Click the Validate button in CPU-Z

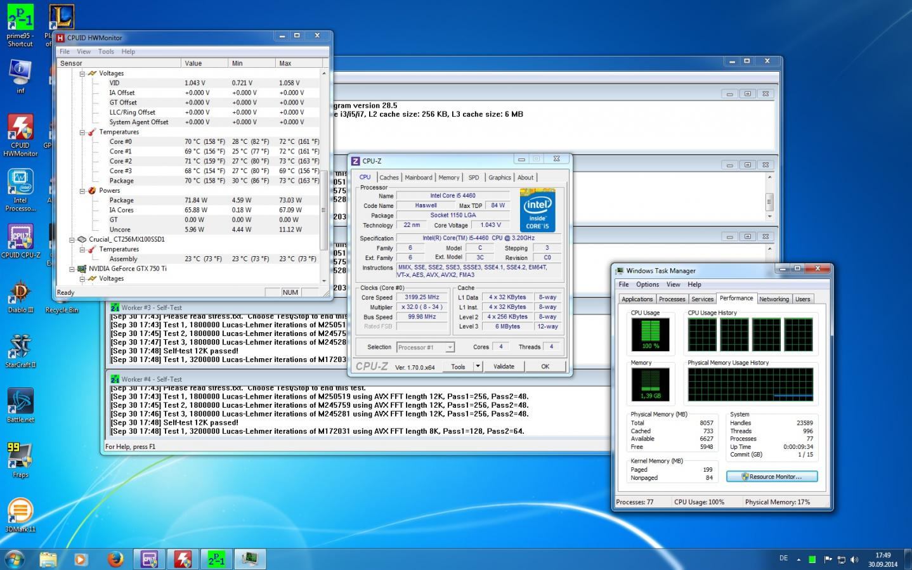(x=504, y=366)
